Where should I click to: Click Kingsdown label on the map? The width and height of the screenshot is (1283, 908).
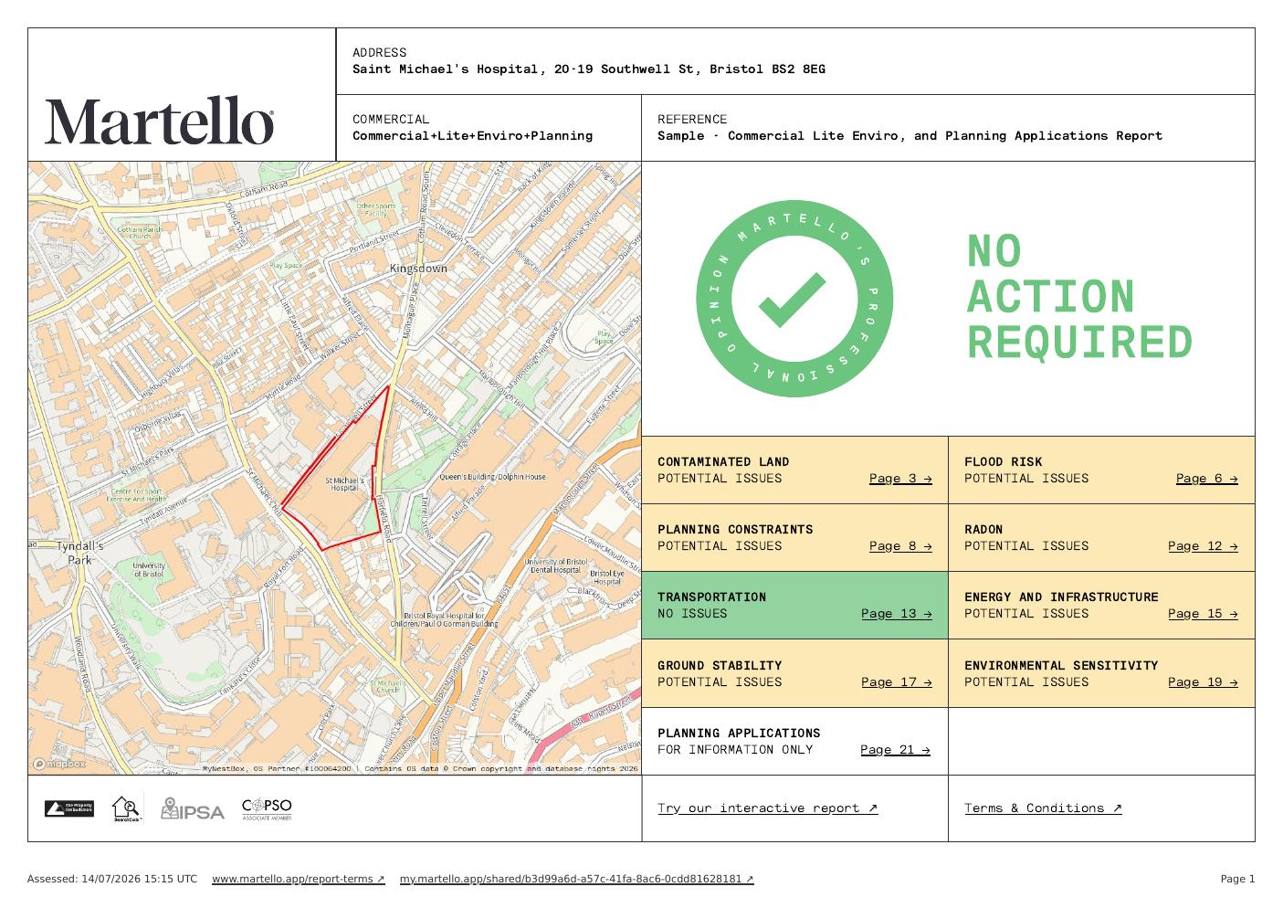pyautogui.click(x=418, y=269)
